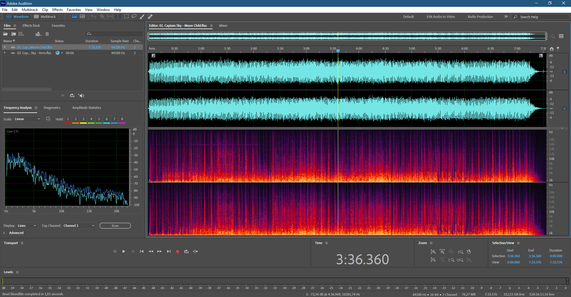Enable Hold button 4
Screen dimensions: 571x297
[x=91, y=119]
